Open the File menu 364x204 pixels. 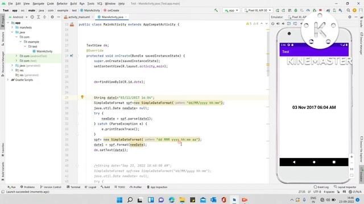coord(10,3)
